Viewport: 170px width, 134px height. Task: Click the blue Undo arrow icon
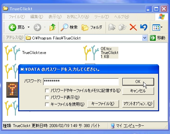coord(144,27)
